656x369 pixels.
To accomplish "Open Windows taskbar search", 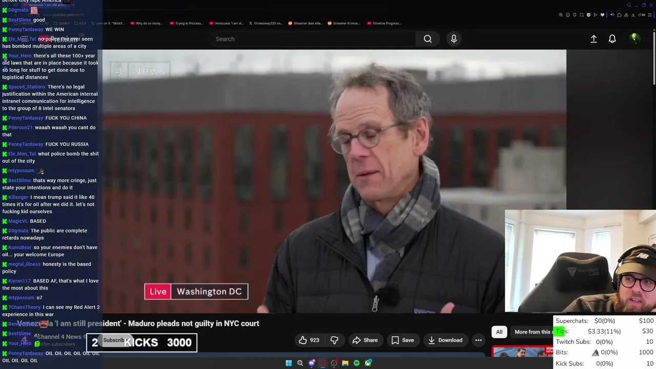I will (x=300, y=363).
